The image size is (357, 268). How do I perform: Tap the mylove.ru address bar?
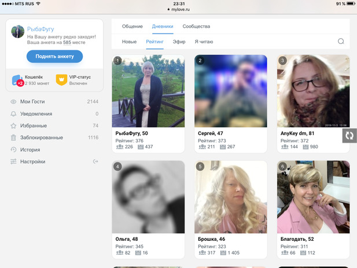click(178, 10)
